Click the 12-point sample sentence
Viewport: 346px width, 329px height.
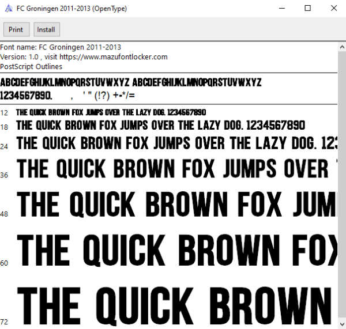click(111, 112)
